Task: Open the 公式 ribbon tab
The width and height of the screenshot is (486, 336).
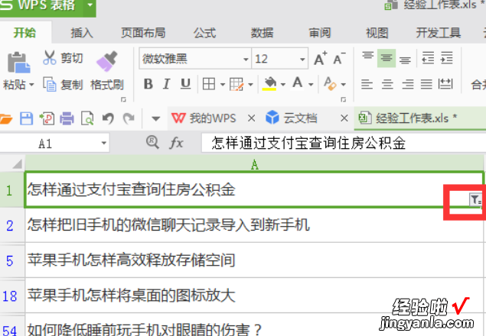Action: click(x=204, y=33)
